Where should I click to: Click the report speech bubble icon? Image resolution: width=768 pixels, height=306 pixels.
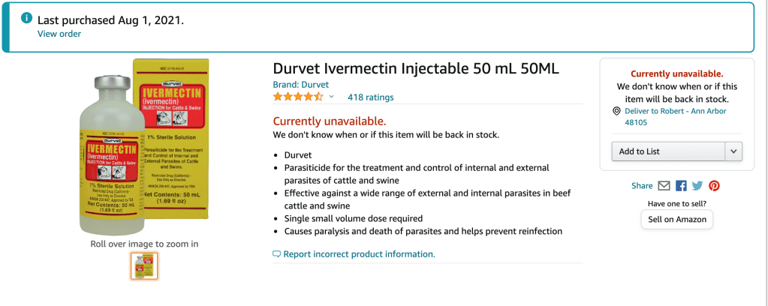[276, 254]
